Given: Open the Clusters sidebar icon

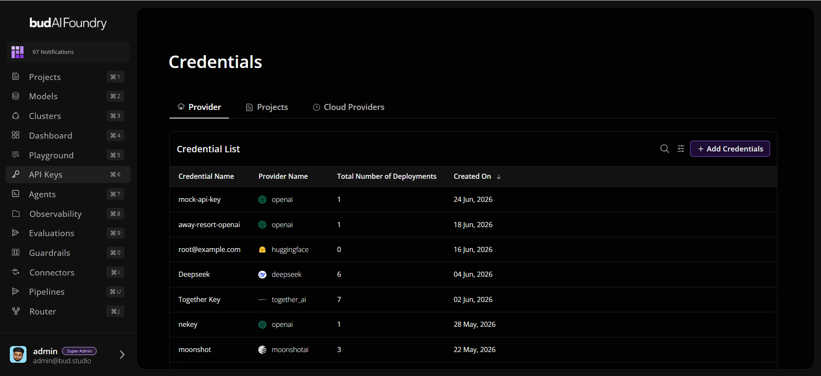Looking at the screenshot, I should (16, 115).
